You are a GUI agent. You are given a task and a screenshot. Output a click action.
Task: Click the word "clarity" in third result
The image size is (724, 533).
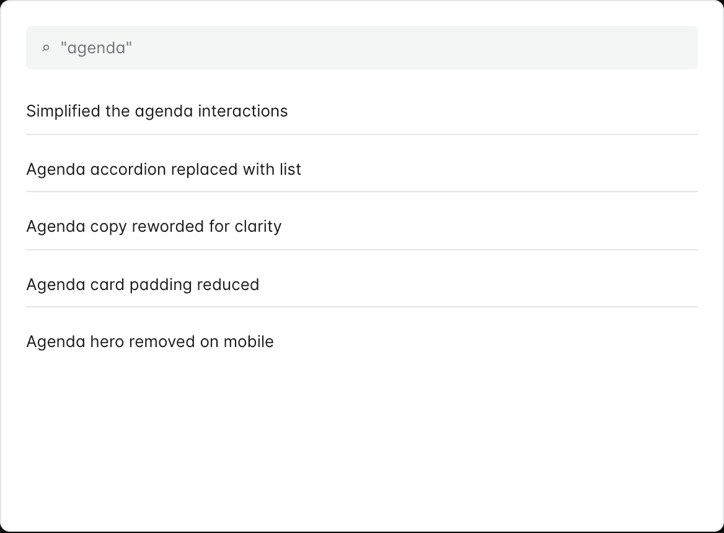coord(258,226)
